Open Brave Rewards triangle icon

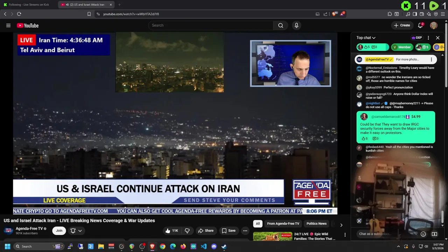pos(343,14)
